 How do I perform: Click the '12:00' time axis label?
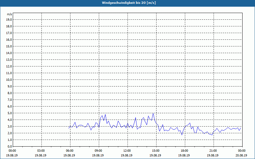pyautogui.click(x=127, y=151)
